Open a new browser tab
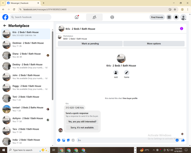This screenshot has height=153, width=191. click(x=44, y=3)
